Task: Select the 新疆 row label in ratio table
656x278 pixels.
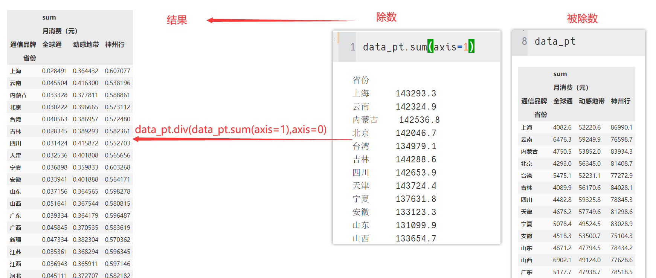Action: click(15, 240)
